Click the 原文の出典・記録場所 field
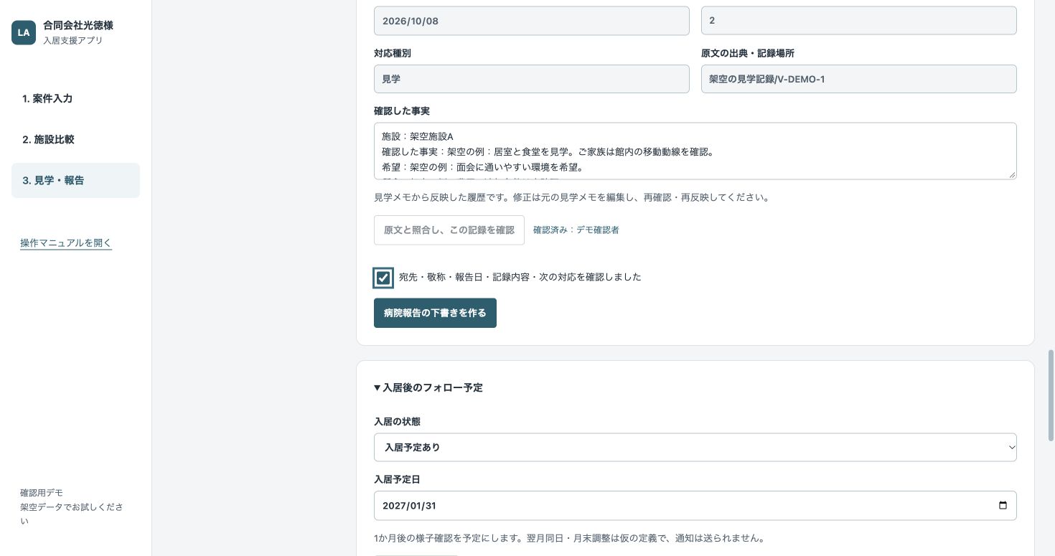The height and width of the screenshot is (556, 1055). point(858,79)
